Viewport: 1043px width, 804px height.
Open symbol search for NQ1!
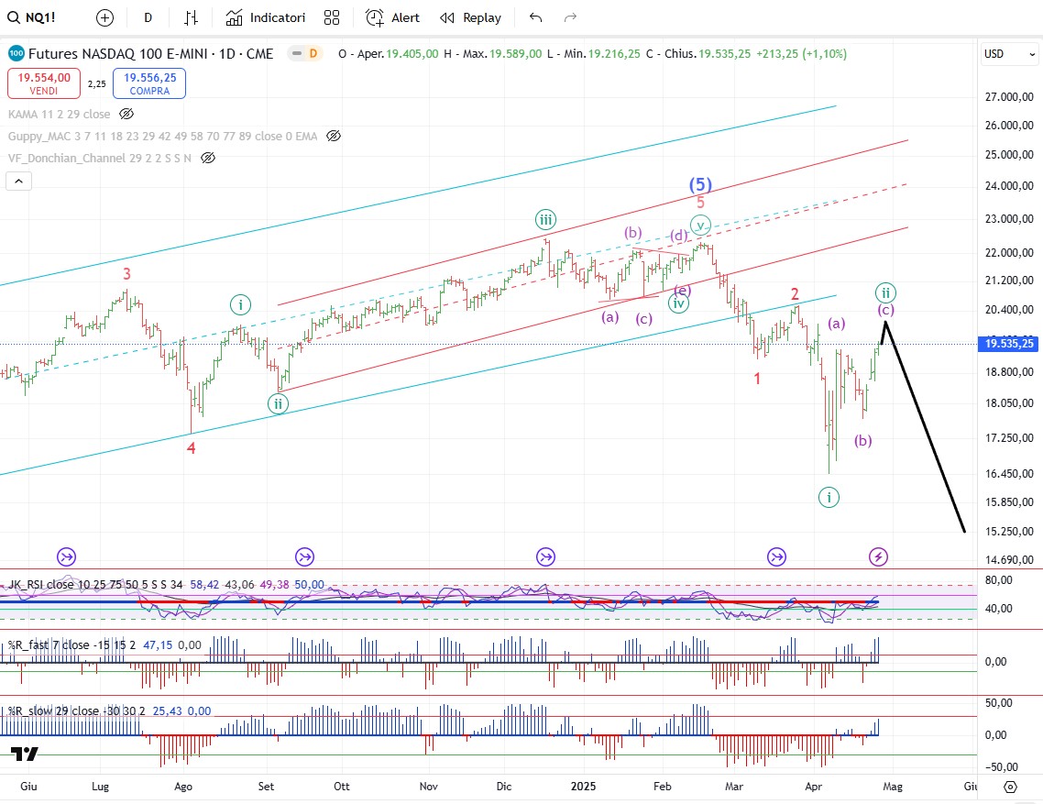(32, 18)
